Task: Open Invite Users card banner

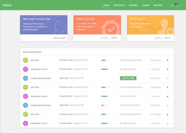Action: 150,25
